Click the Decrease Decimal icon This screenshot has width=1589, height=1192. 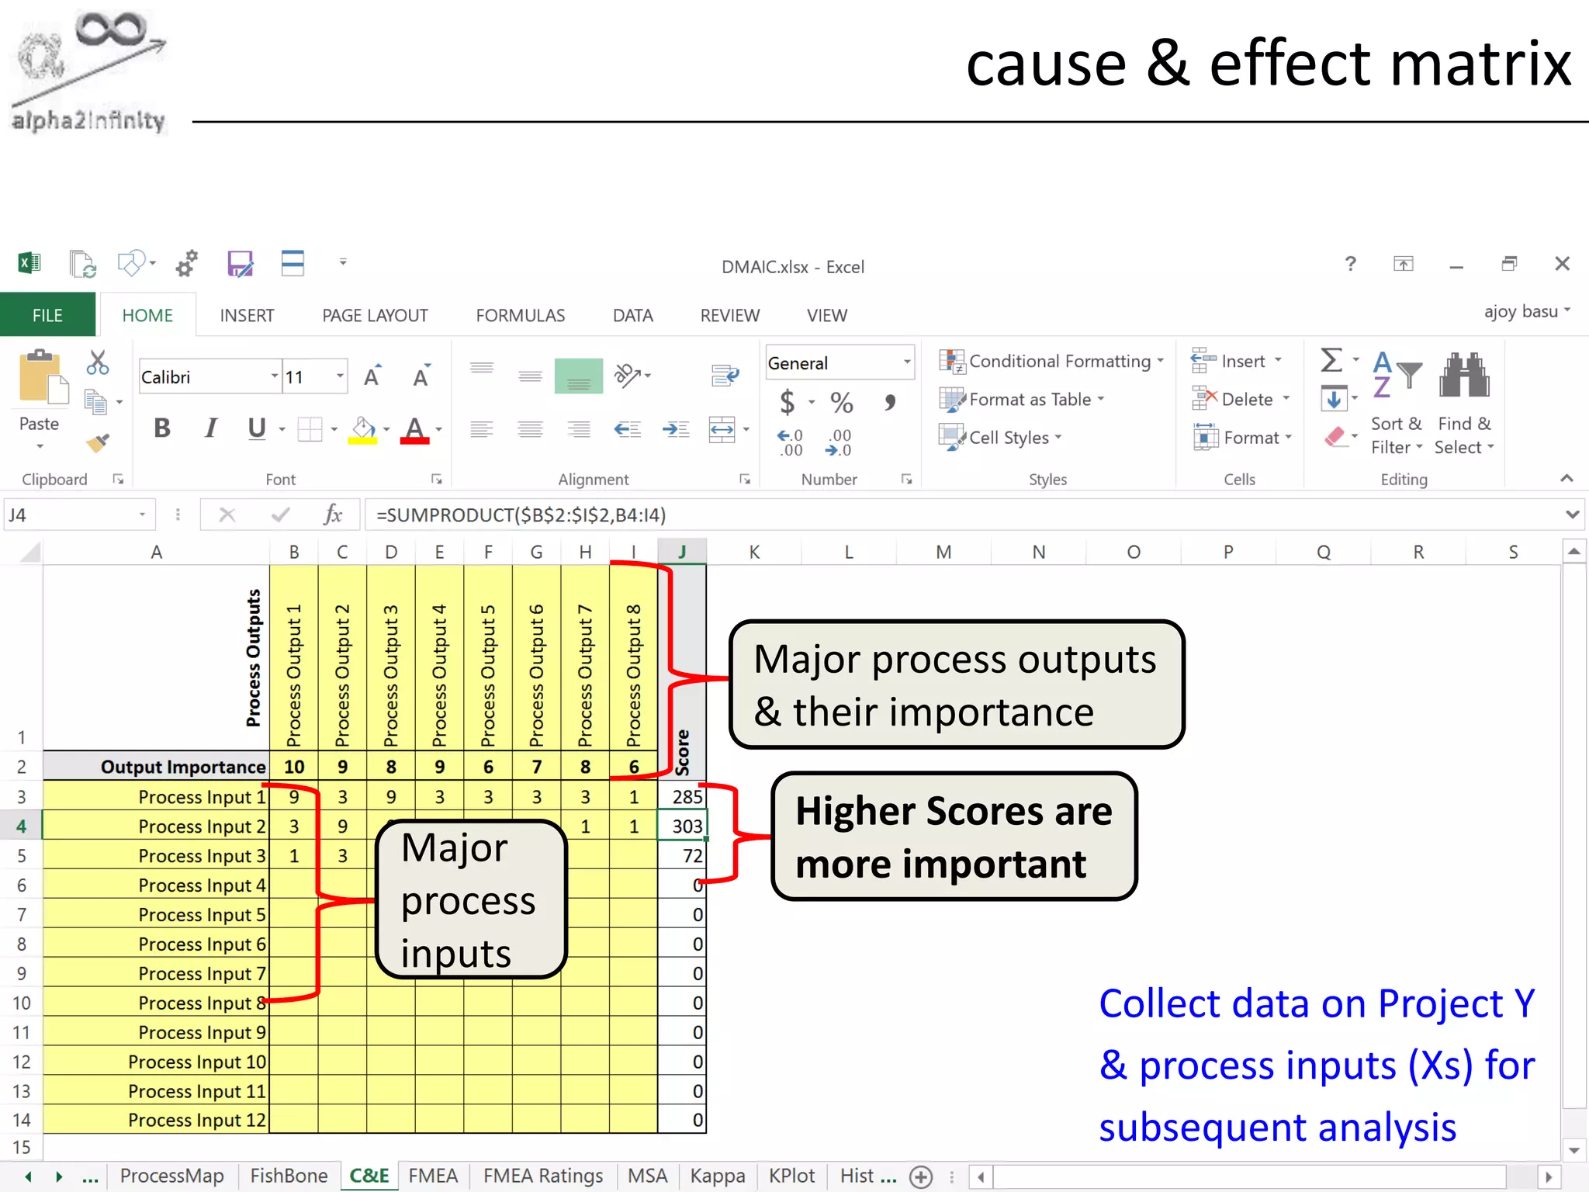click(840, 443)
